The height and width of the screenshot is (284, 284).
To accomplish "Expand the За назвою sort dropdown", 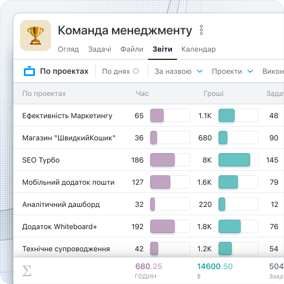I will point(179,72).
